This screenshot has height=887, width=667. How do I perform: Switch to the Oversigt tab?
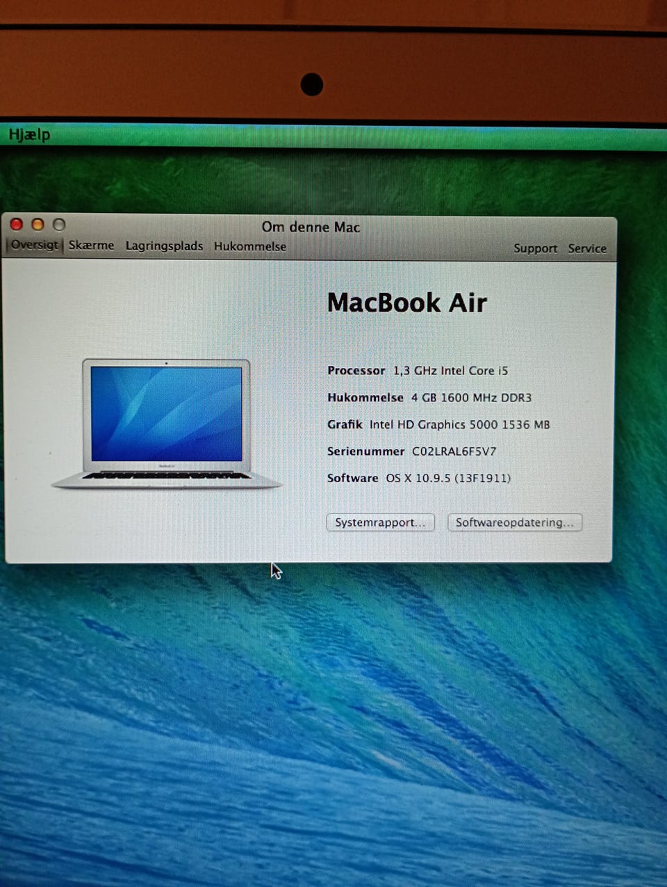tap(35, 245)
